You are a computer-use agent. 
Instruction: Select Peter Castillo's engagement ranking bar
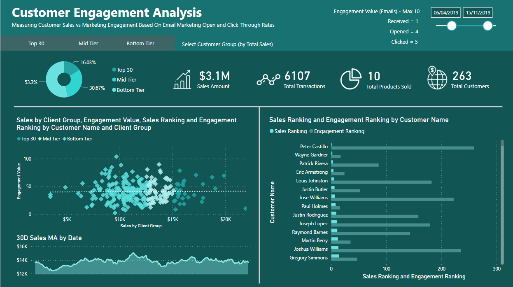(402, 148)
